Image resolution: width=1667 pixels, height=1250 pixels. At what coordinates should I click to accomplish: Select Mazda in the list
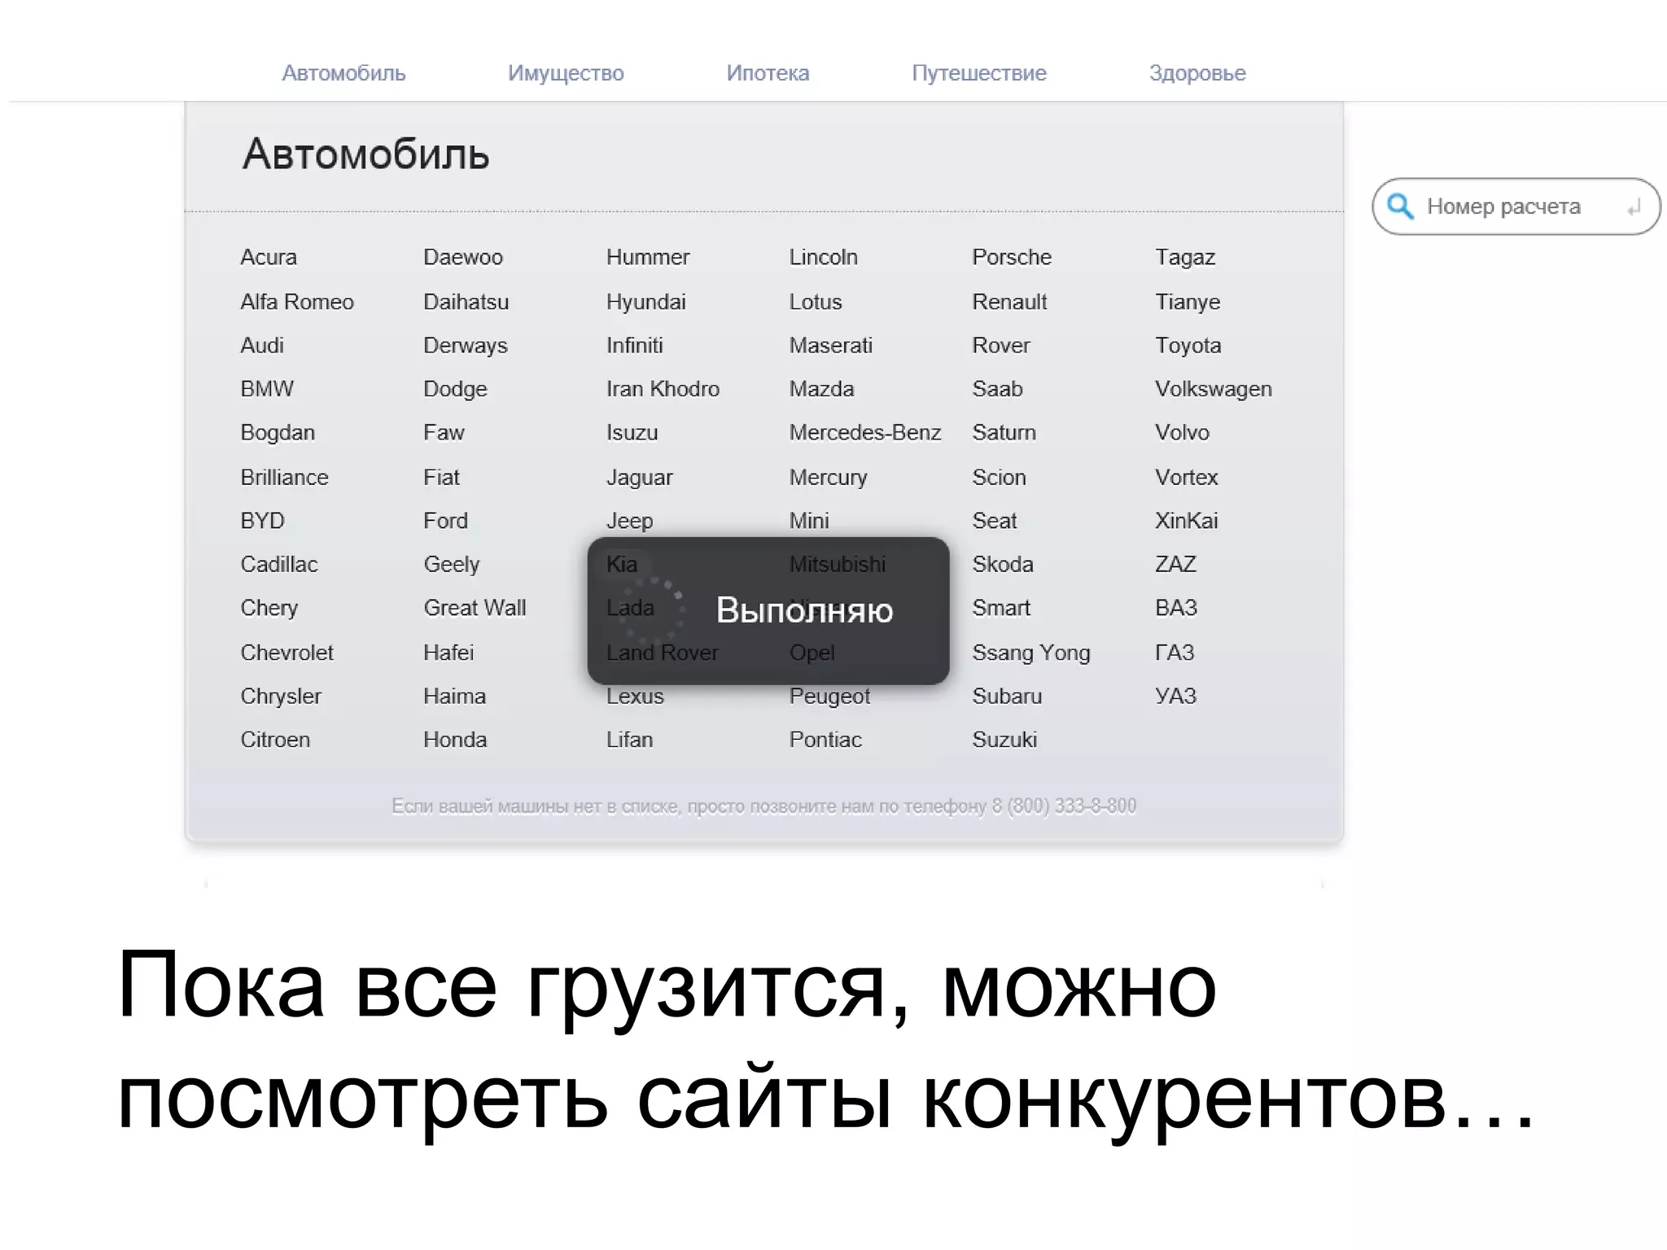pos(821,389)
